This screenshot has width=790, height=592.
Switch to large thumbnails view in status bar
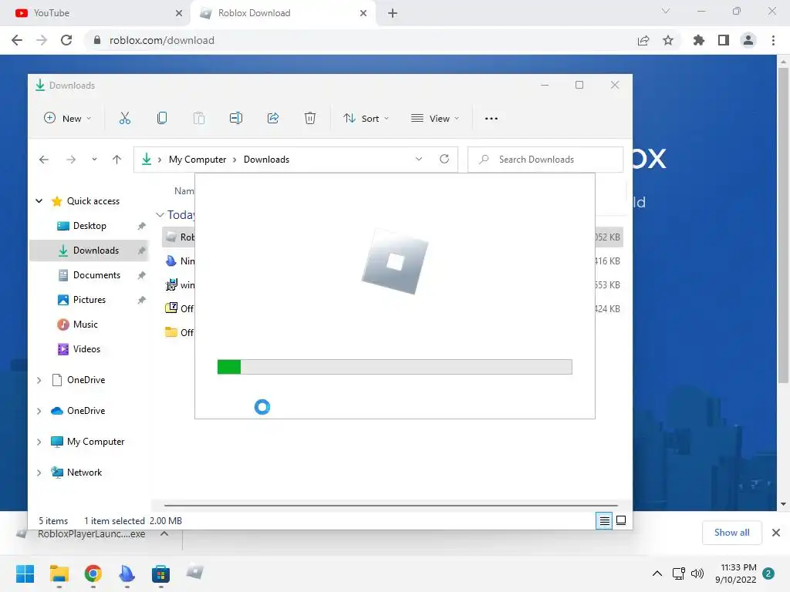click(621, 520)
